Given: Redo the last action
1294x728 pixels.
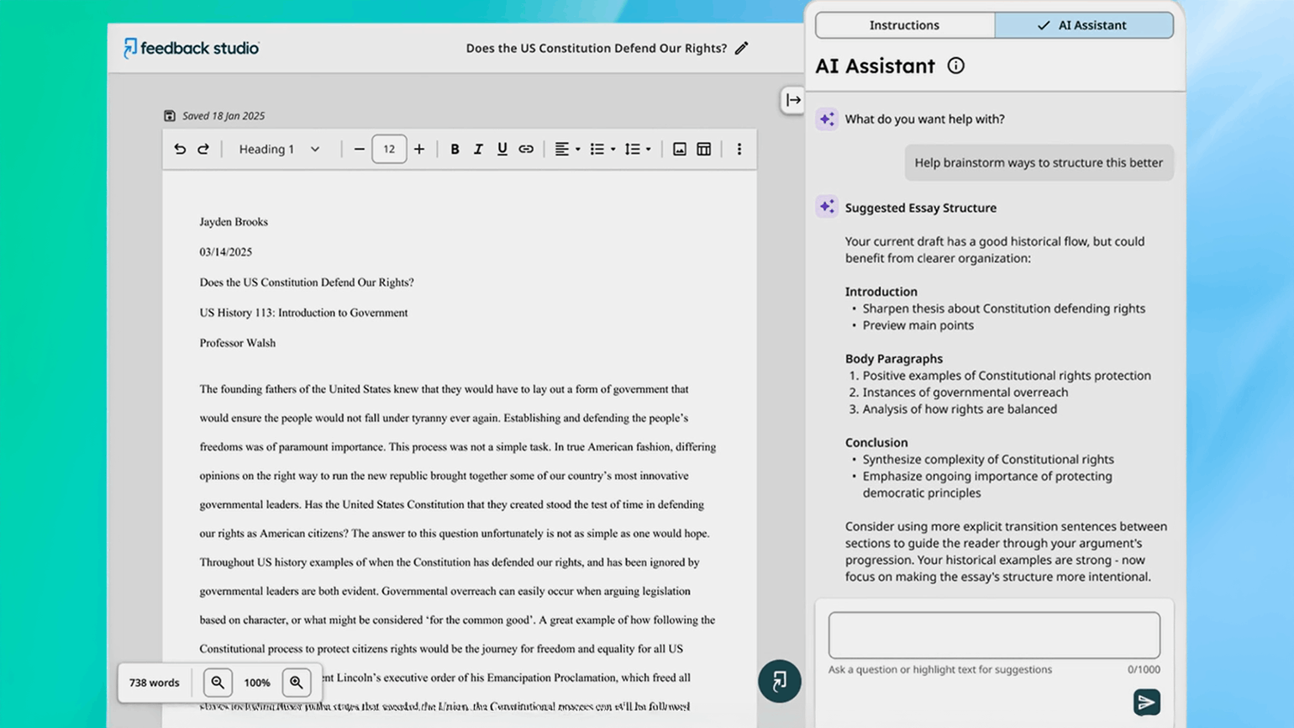Looking at the screenshot, I should [203, 149].
